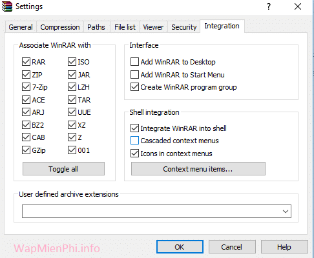Toggle the CAB association checkbox
314x258 pixels.
[26, 137]
